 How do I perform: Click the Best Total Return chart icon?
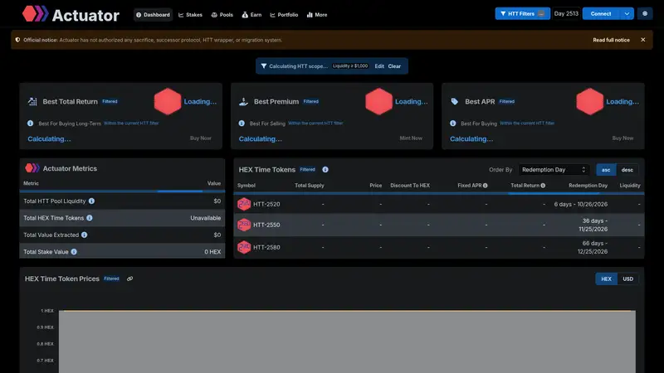click(32, 101)
